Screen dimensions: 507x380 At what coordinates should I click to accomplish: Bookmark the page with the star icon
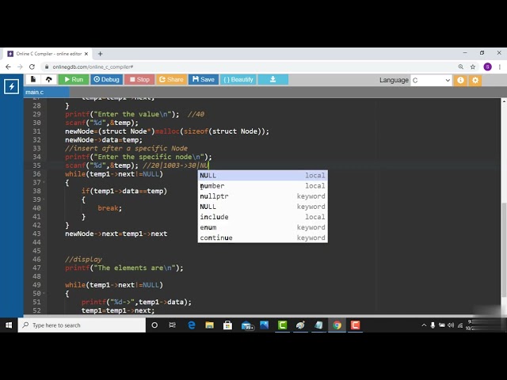point(473,66)
